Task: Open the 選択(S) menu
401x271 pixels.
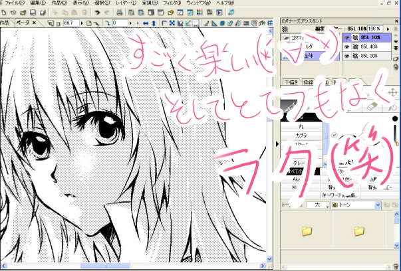Action: (x=102, y=3)
